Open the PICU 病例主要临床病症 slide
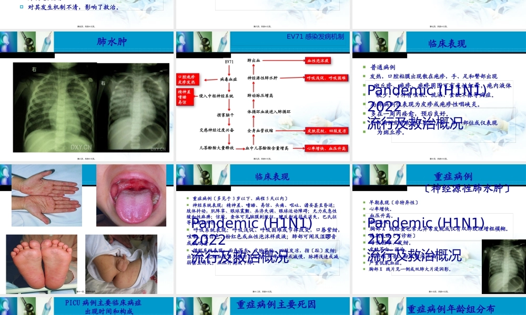 (87, 306)
